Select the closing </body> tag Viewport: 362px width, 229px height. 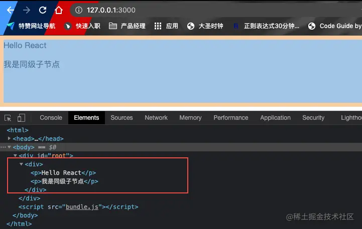click(25, 215)
